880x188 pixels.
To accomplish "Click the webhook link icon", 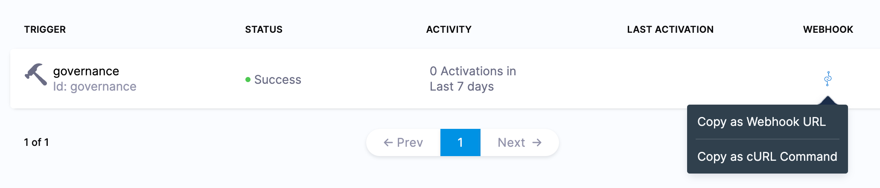I will [828, 79].
